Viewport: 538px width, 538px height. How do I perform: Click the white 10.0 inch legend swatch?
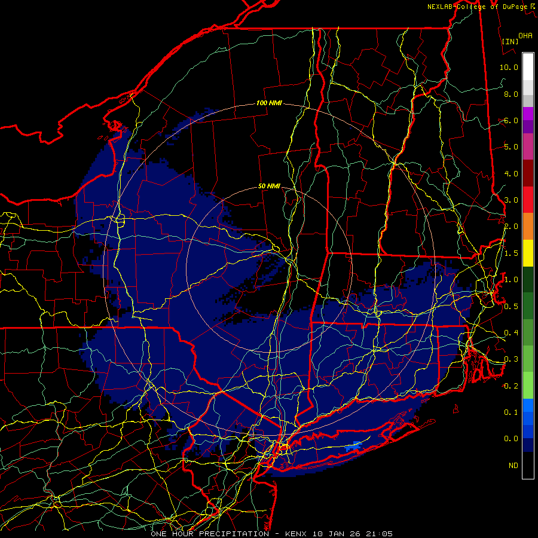point(528,67)
